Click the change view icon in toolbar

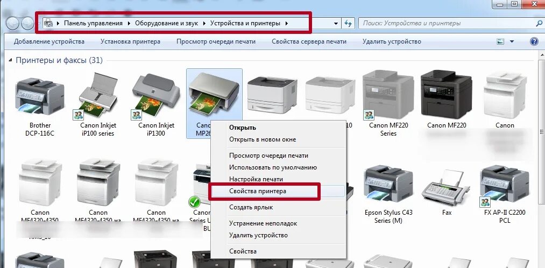500,42
